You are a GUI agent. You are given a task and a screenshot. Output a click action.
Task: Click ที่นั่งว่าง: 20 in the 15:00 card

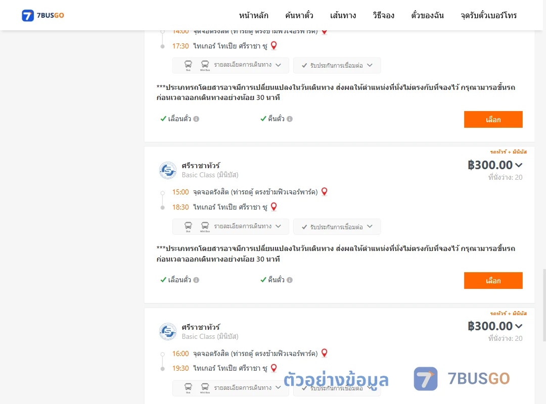(505, 177)
